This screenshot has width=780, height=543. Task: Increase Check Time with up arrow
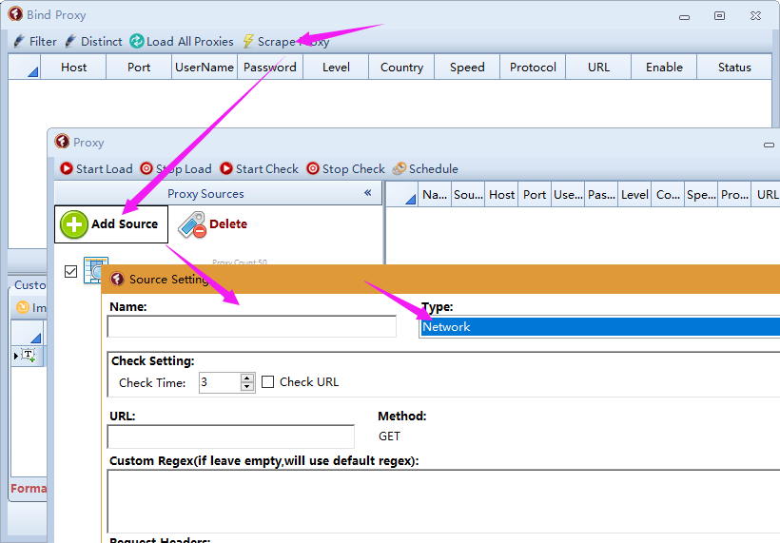click(247, 378)
